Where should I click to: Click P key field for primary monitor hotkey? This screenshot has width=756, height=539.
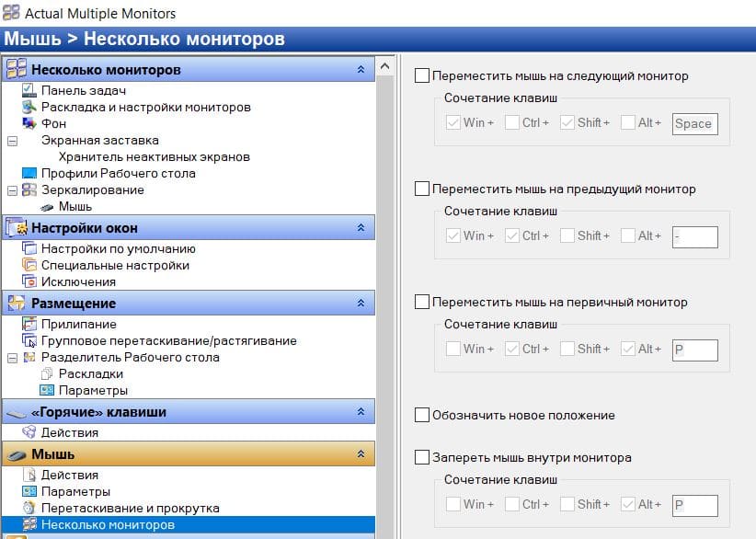point(694,350)
